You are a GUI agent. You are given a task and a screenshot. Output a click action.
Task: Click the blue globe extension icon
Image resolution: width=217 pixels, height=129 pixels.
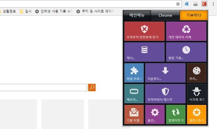[x=187, y=4]
